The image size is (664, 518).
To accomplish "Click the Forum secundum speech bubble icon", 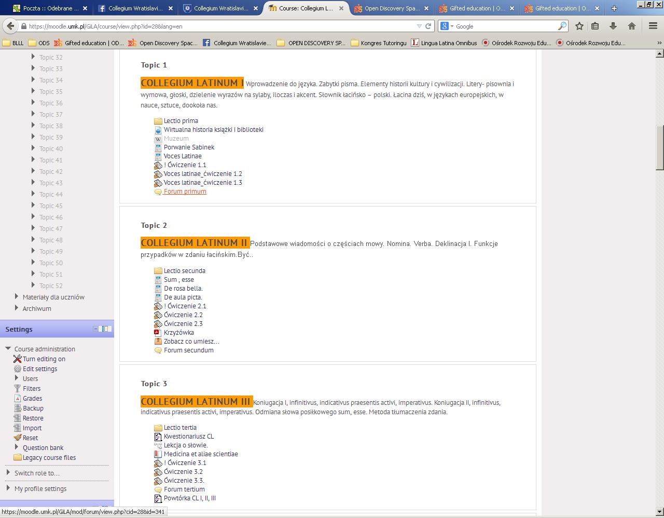I will [x=158, y=350].
